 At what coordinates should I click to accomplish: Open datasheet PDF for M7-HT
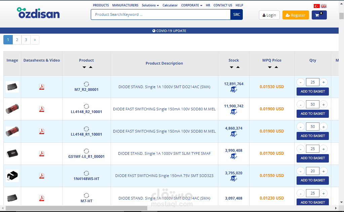(42, 198)
